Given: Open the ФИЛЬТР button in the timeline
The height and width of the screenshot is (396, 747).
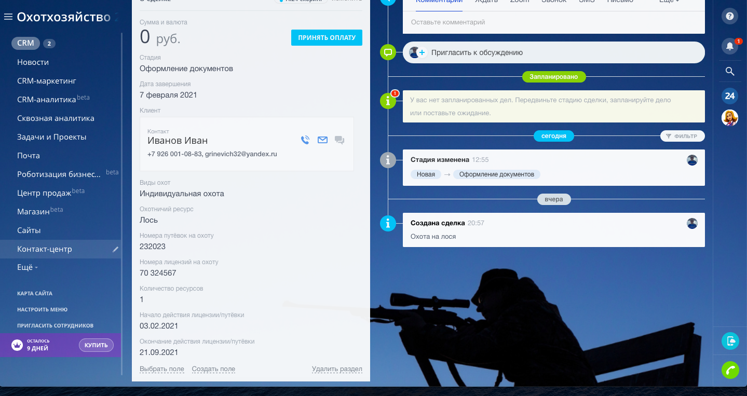Looking at the screenshot, I should 683,136.
